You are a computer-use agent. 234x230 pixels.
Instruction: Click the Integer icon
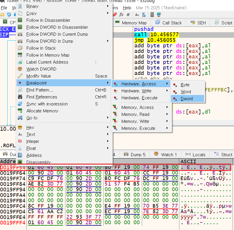[20, 141]
